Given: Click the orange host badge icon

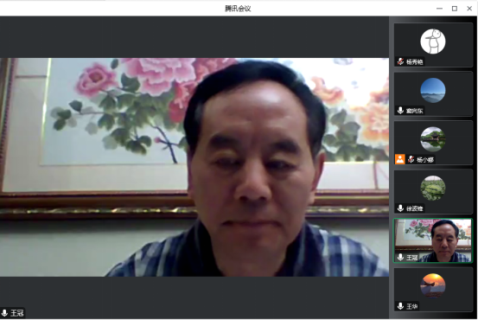Looking at the screenshot, I should coord(399,159).
